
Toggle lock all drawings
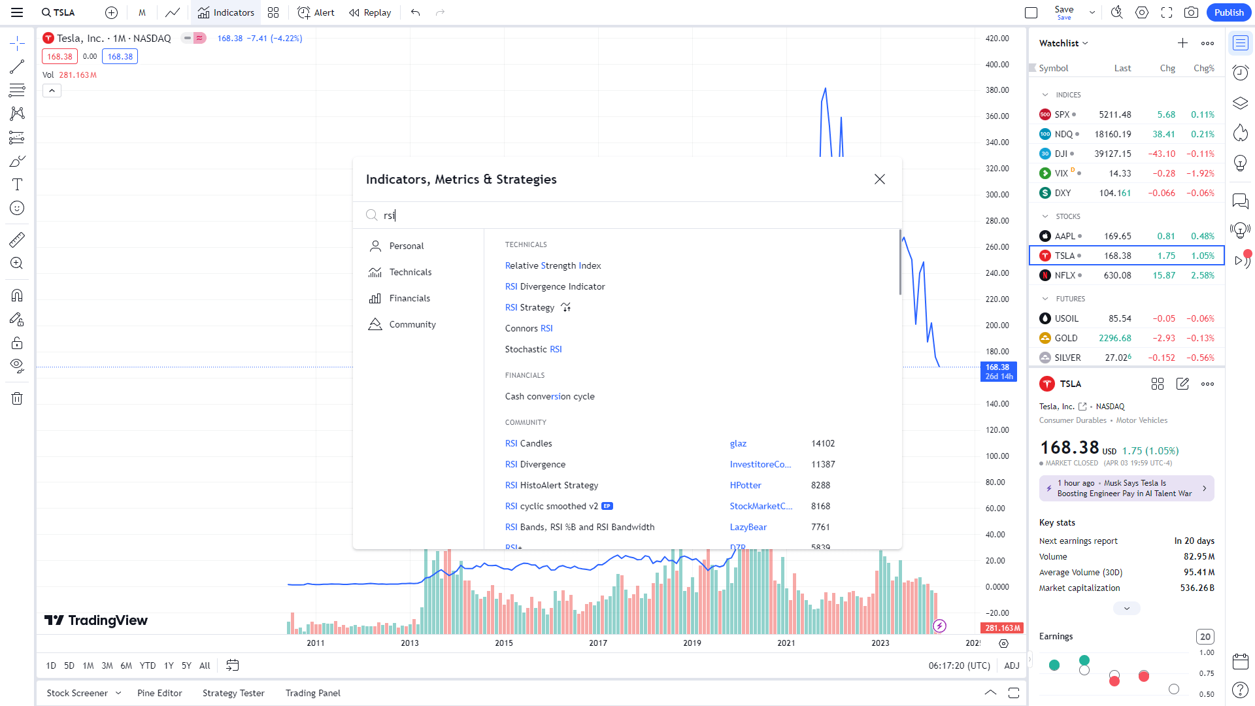tap(17, 343)
